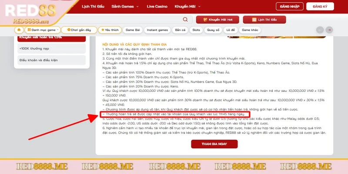
Task: Open +100K thưởng nạp sidebar item
Action: point(51,48)
